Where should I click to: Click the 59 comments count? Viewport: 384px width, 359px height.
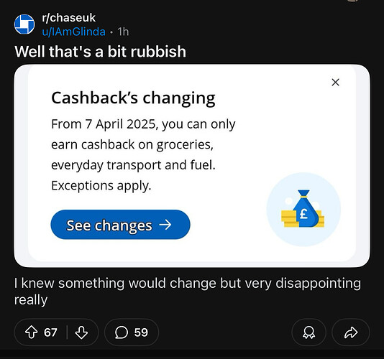coord(141,332)
